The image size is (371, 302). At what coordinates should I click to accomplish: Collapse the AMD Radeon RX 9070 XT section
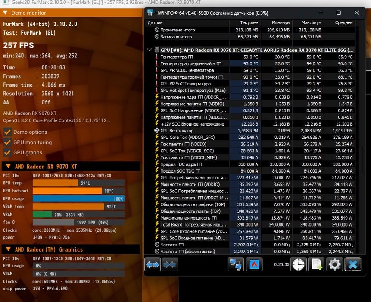point(8,166)
